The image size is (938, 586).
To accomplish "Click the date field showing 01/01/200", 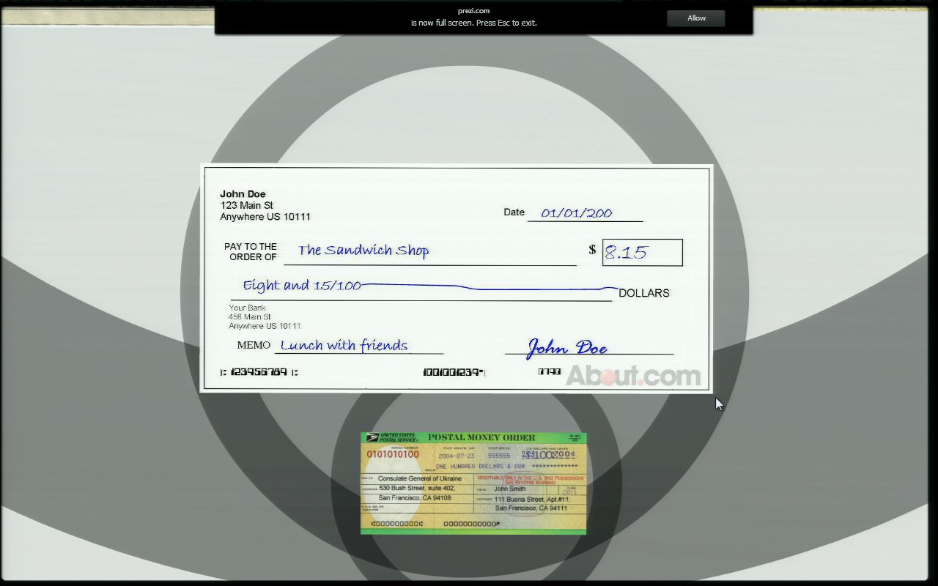I will tap(577, 213).
